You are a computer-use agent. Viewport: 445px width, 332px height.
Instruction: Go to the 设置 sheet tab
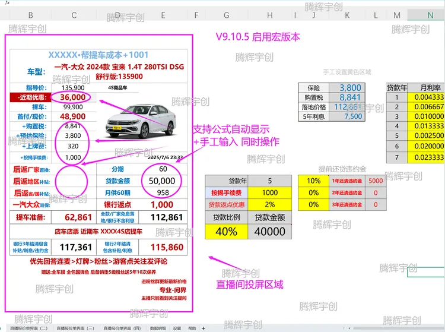coord(177,328)
